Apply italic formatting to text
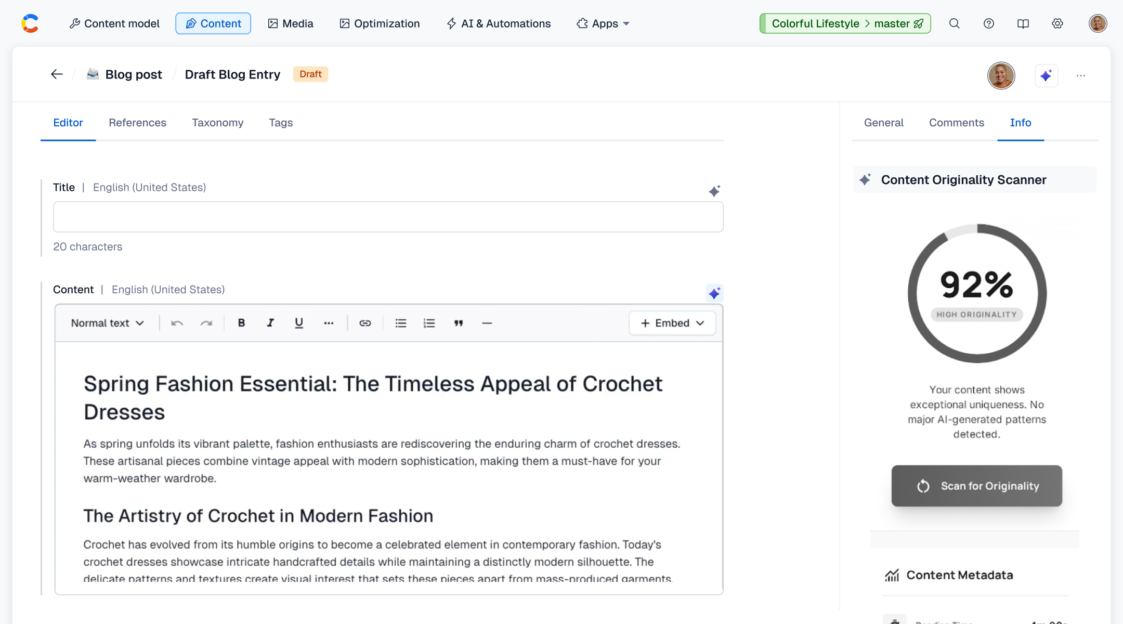 (x=270, y=323)
